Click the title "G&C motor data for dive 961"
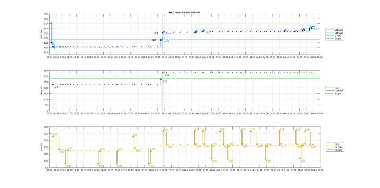This screenshot has height=188, width=380. (x=185, y=12)
